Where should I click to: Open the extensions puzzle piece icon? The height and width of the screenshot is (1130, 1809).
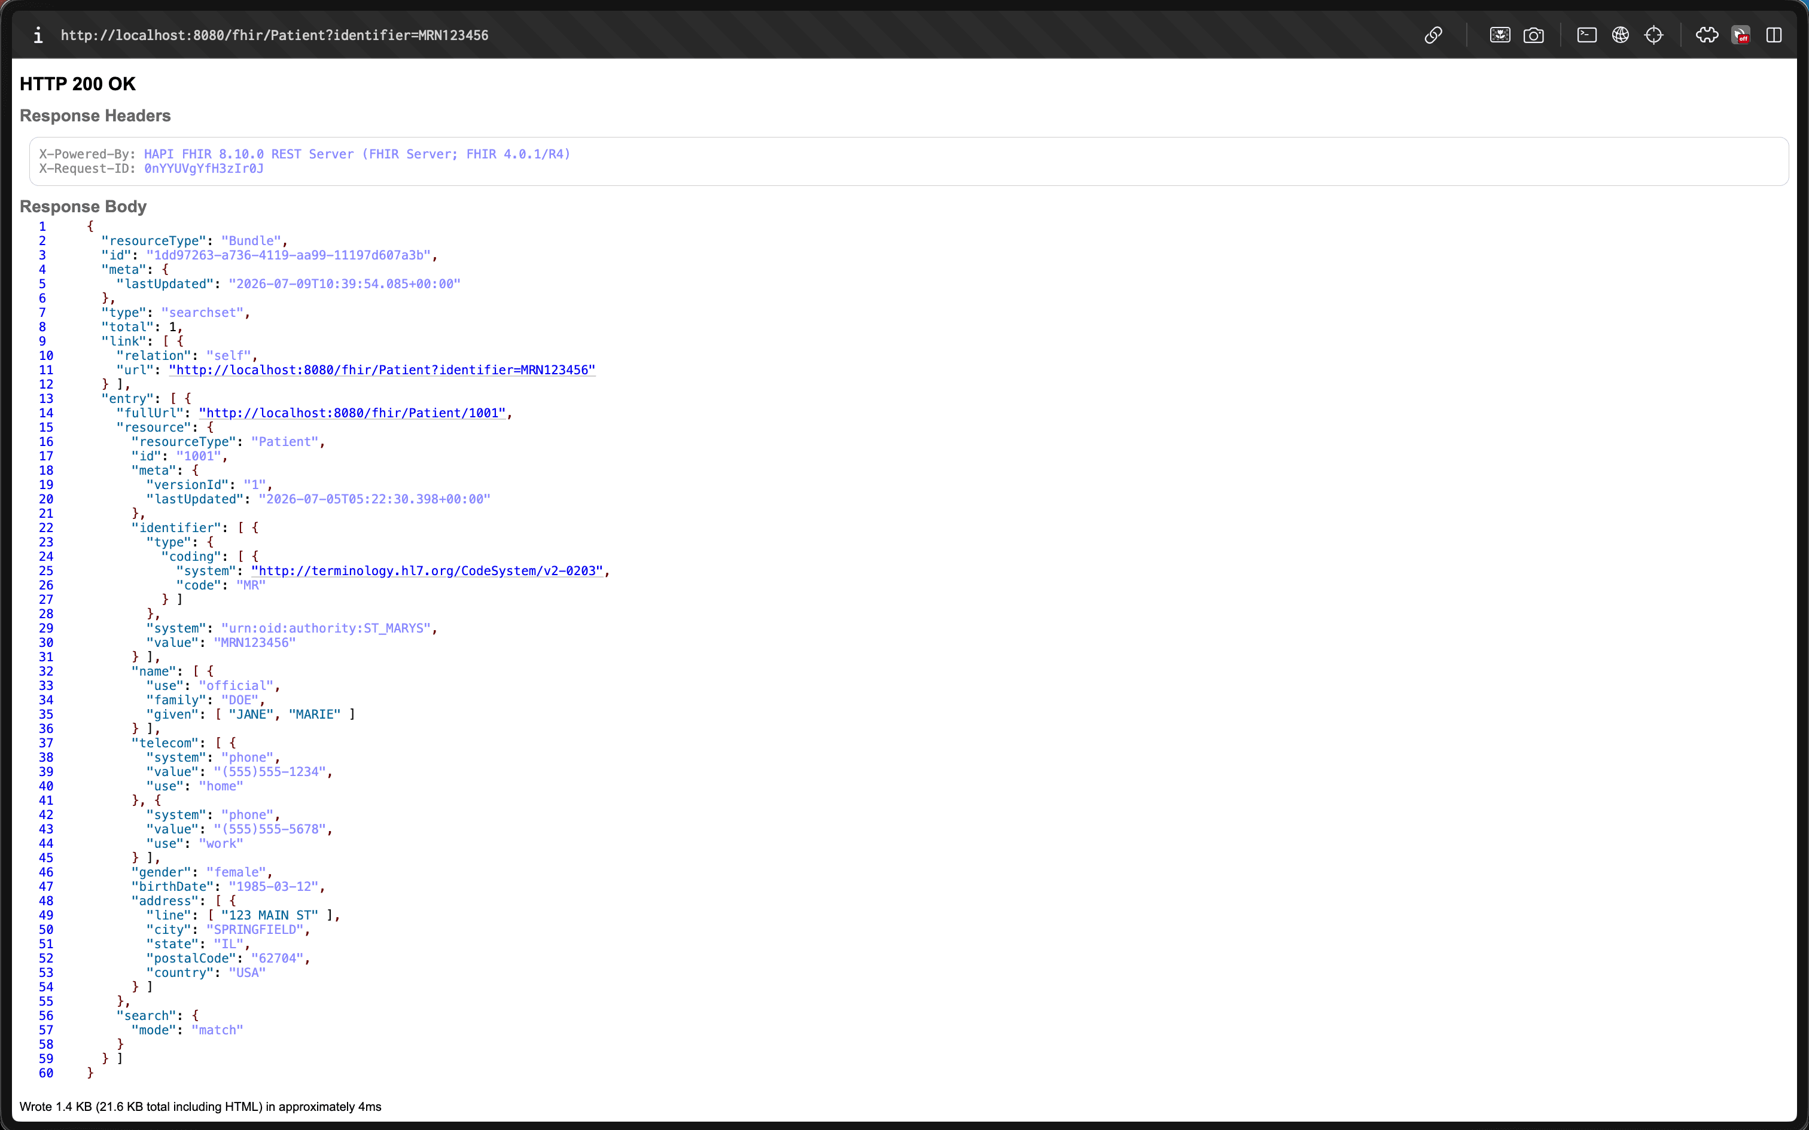coord(1707,35)
